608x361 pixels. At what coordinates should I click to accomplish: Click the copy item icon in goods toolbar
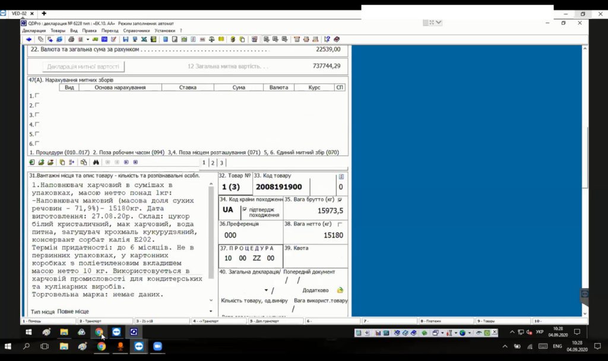pos(62,162)
